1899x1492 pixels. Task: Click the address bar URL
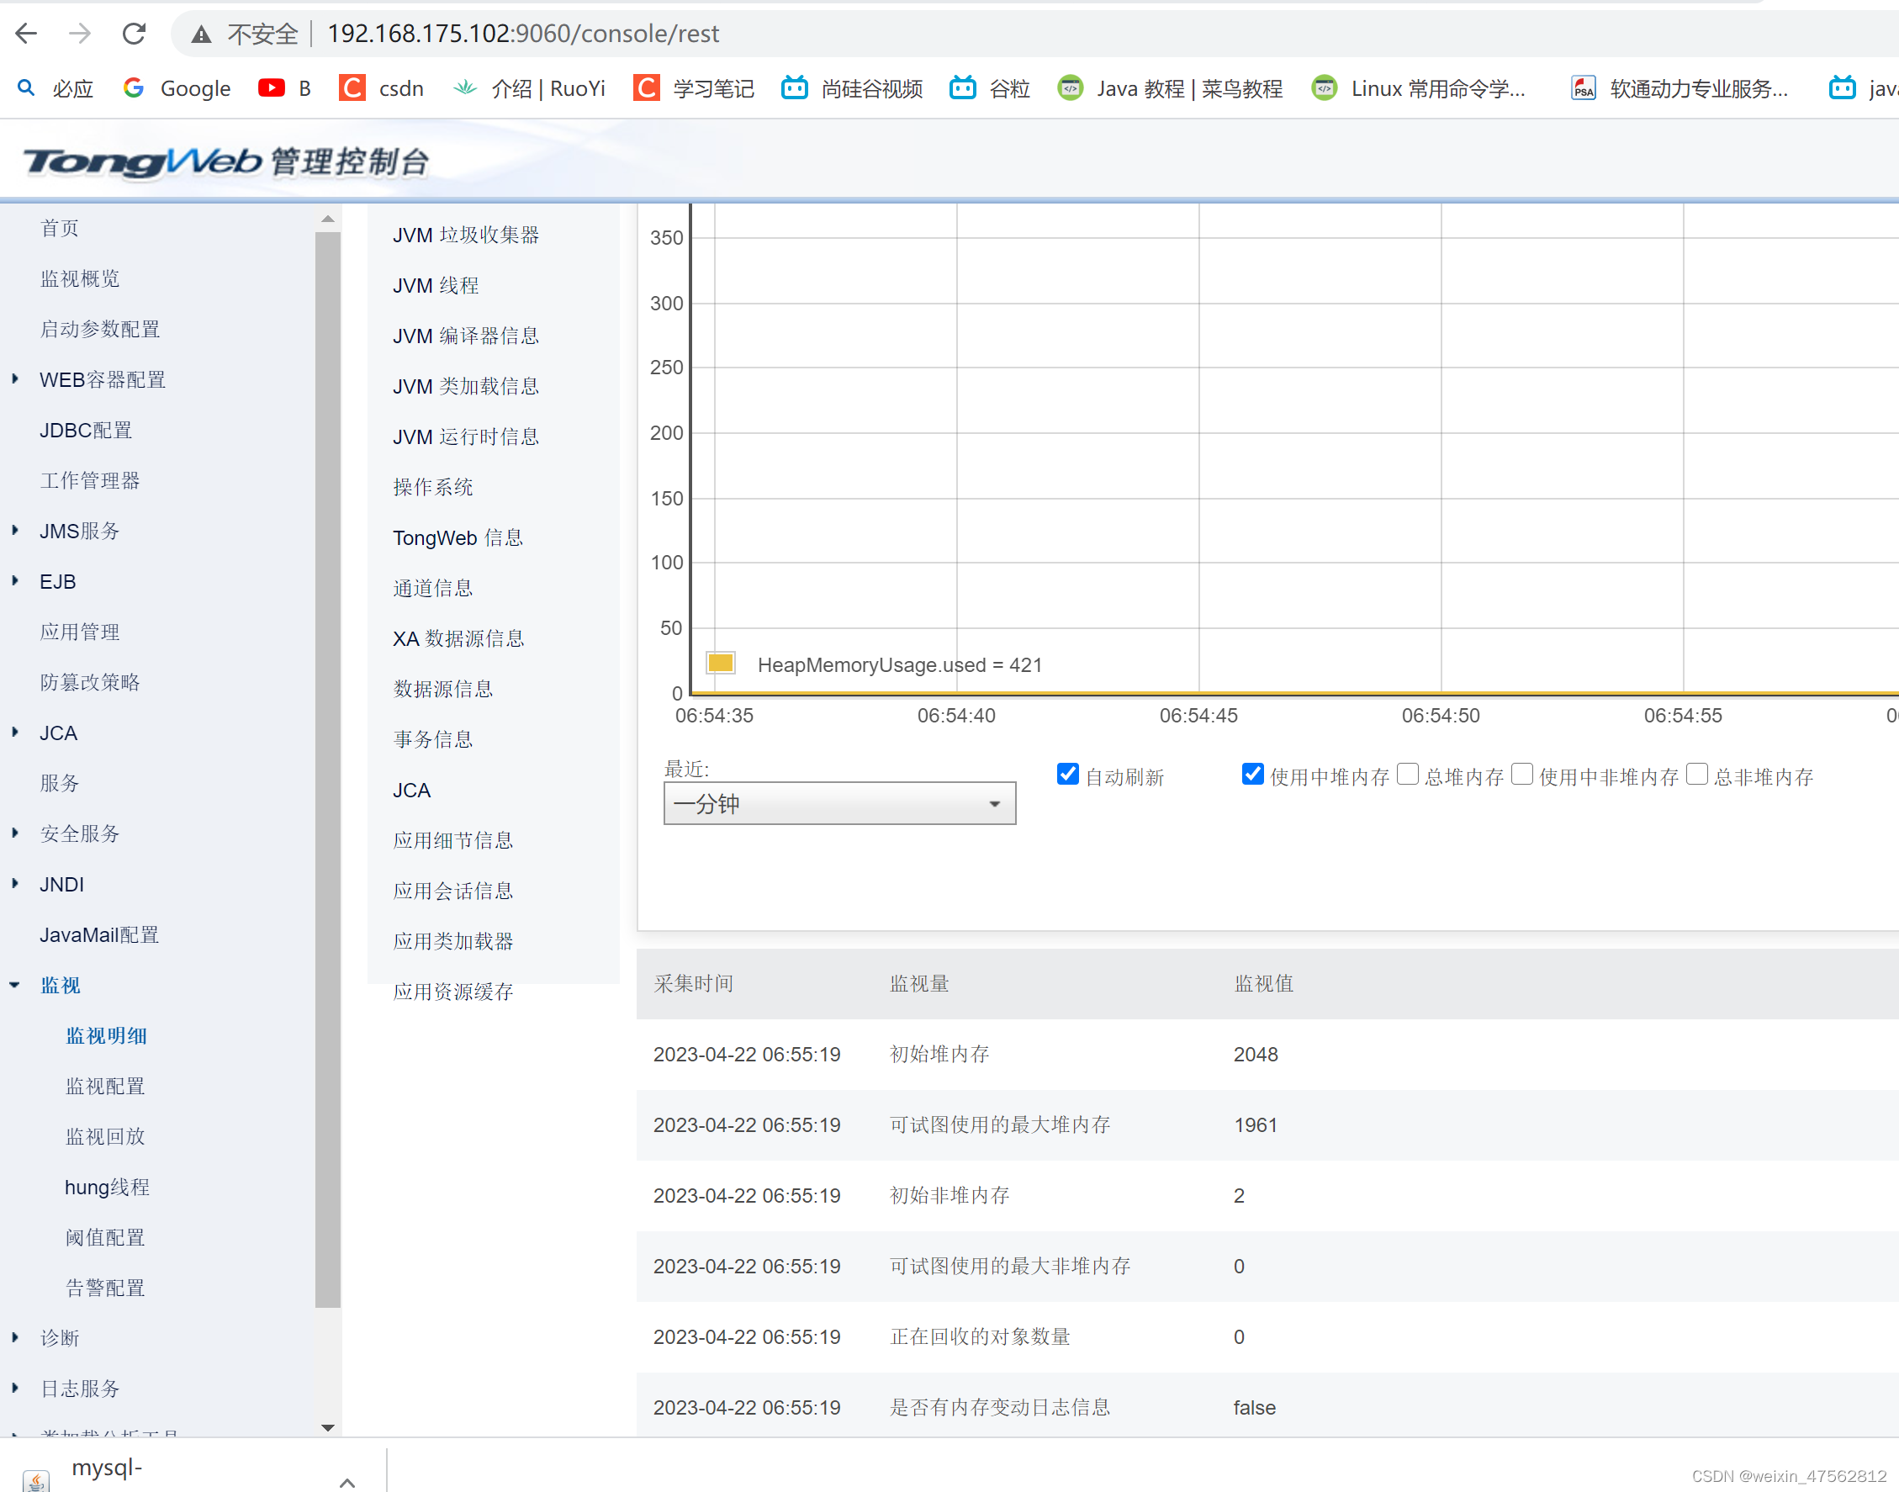(522, 33)
